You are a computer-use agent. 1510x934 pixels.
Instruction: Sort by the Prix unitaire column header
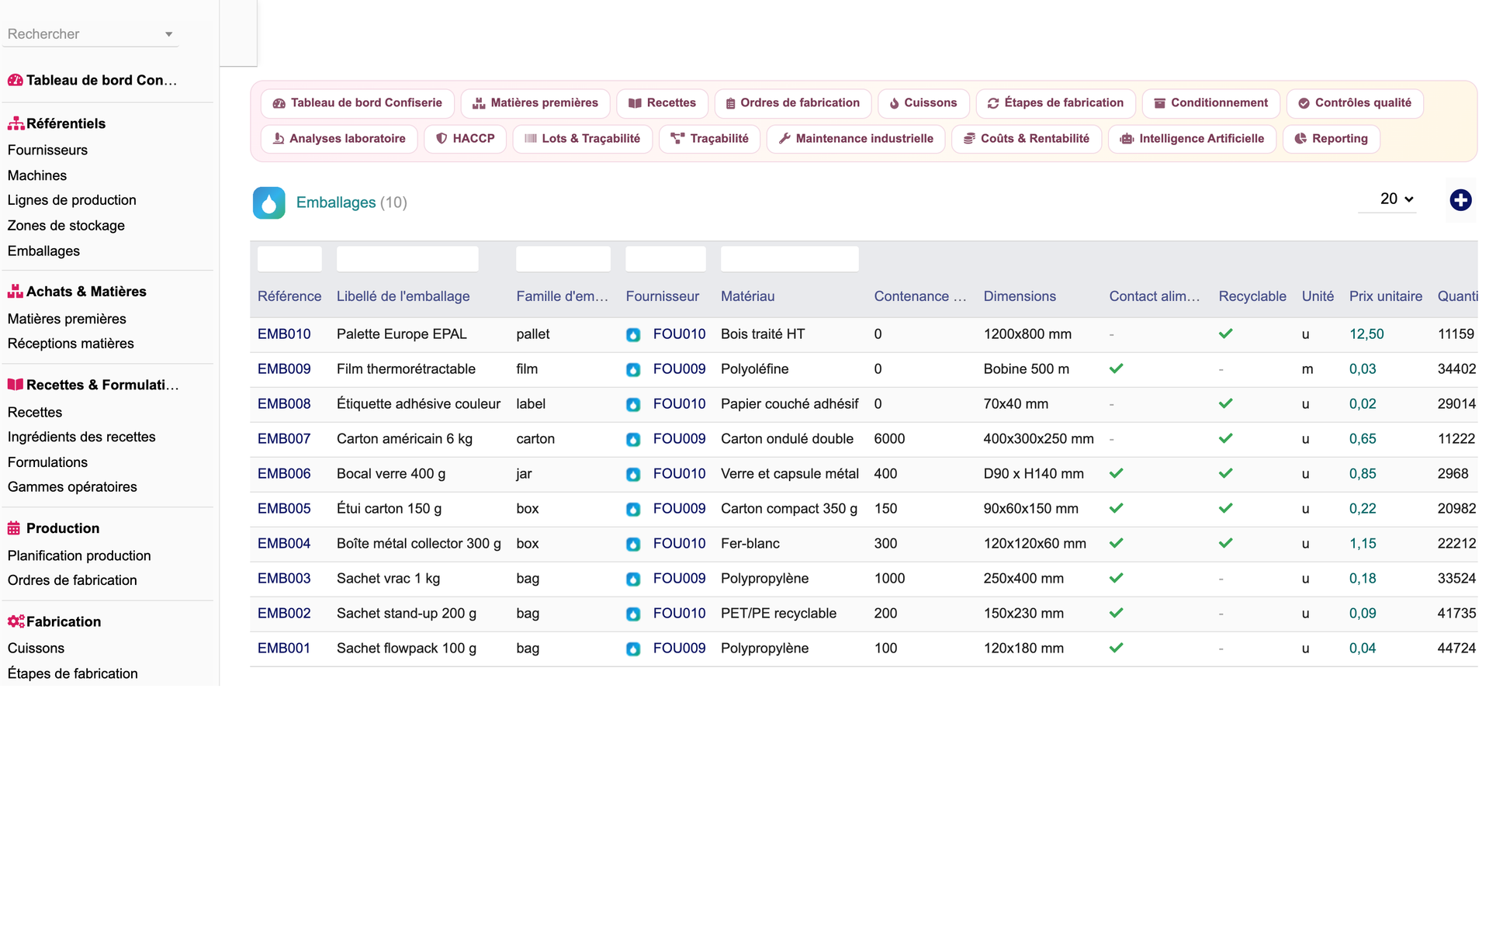[1385, 296]
